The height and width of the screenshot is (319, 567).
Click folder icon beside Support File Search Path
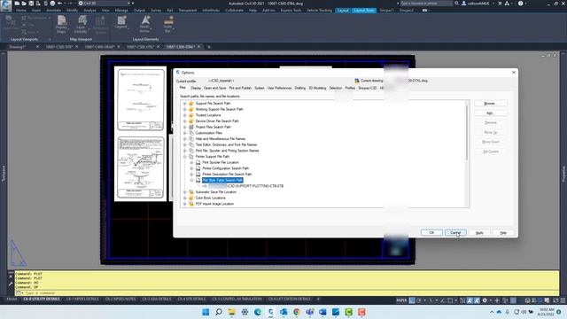[191, 104]
